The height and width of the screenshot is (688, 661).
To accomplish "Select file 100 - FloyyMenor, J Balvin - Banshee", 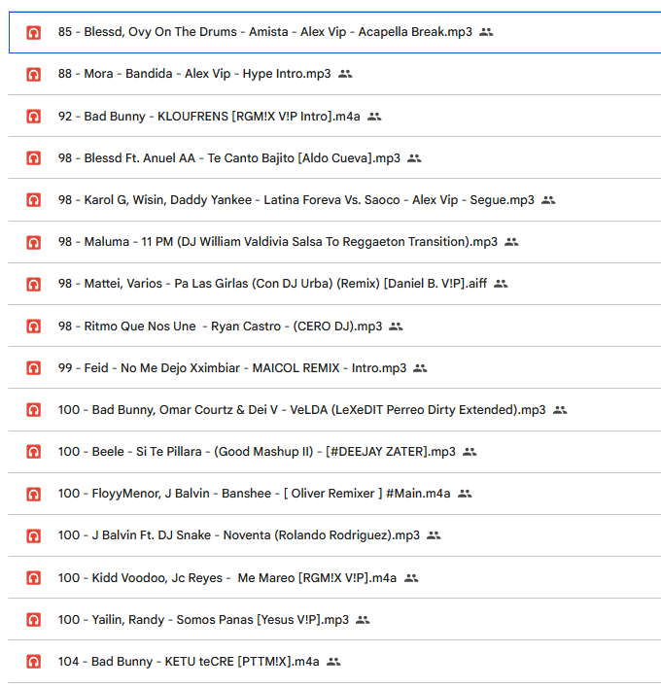I will (x=335, y=494).
